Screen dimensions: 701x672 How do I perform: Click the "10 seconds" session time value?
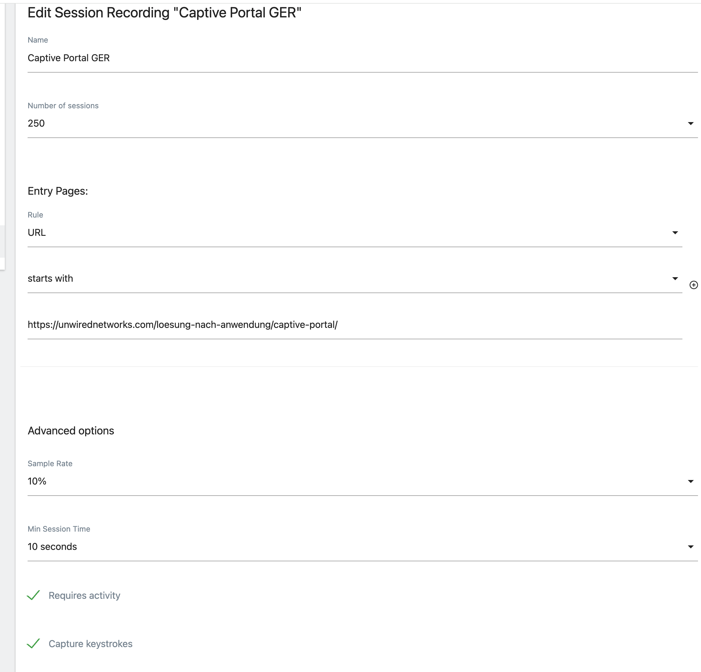pyautogui.click(x=52, y=546)
